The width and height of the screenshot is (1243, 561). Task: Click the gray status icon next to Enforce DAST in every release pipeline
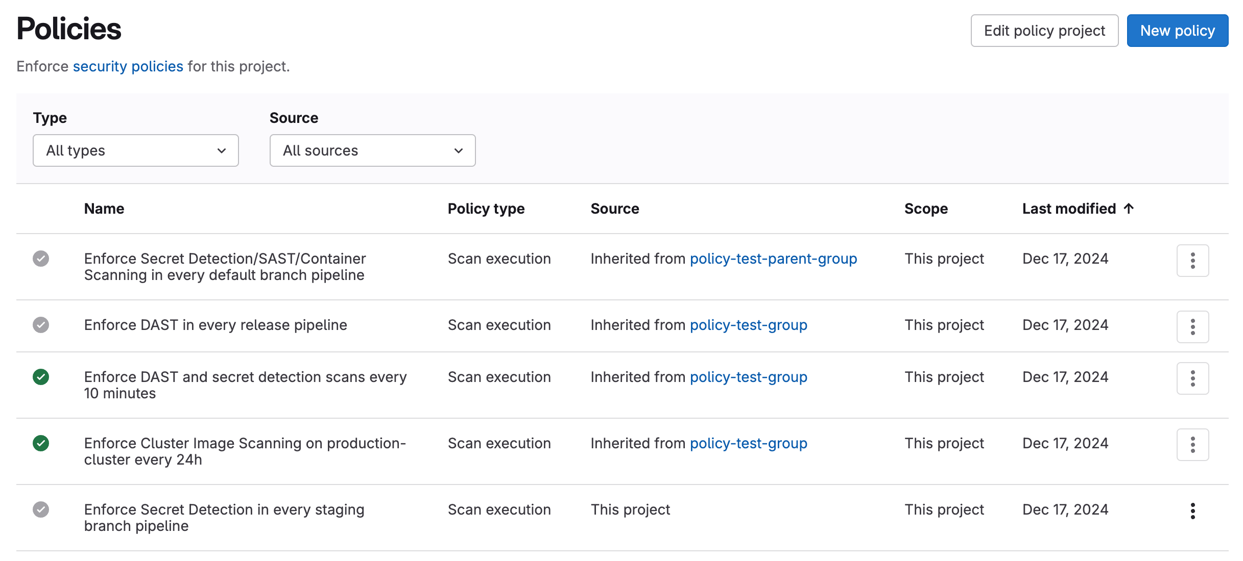tap(41, 325)
